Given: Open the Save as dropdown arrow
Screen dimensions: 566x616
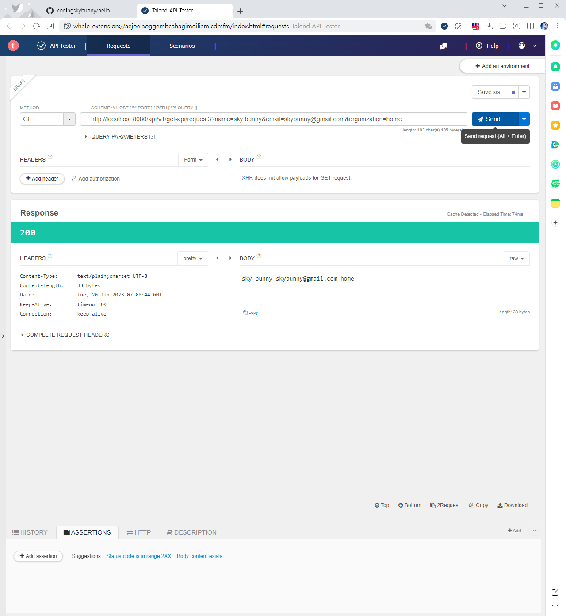Looking at the screenshot, I should point(524,92).
